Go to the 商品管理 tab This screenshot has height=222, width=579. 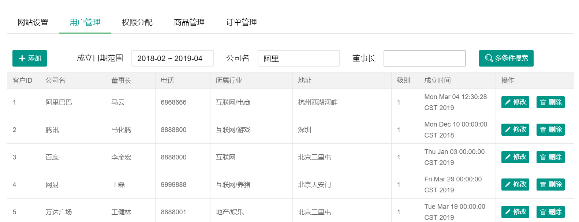pyautogui.click(x=189, y=22)
